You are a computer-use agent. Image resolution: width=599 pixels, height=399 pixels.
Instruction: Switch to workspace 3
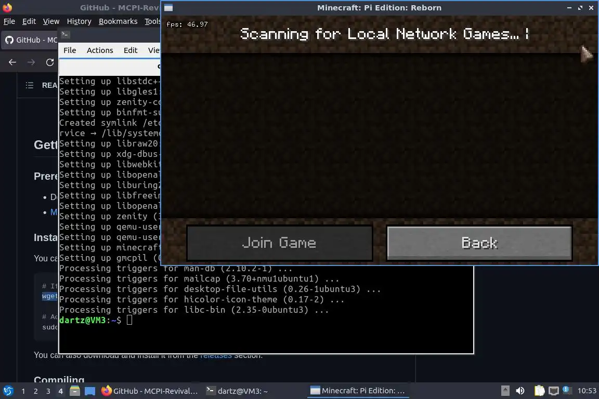point(48,391)
